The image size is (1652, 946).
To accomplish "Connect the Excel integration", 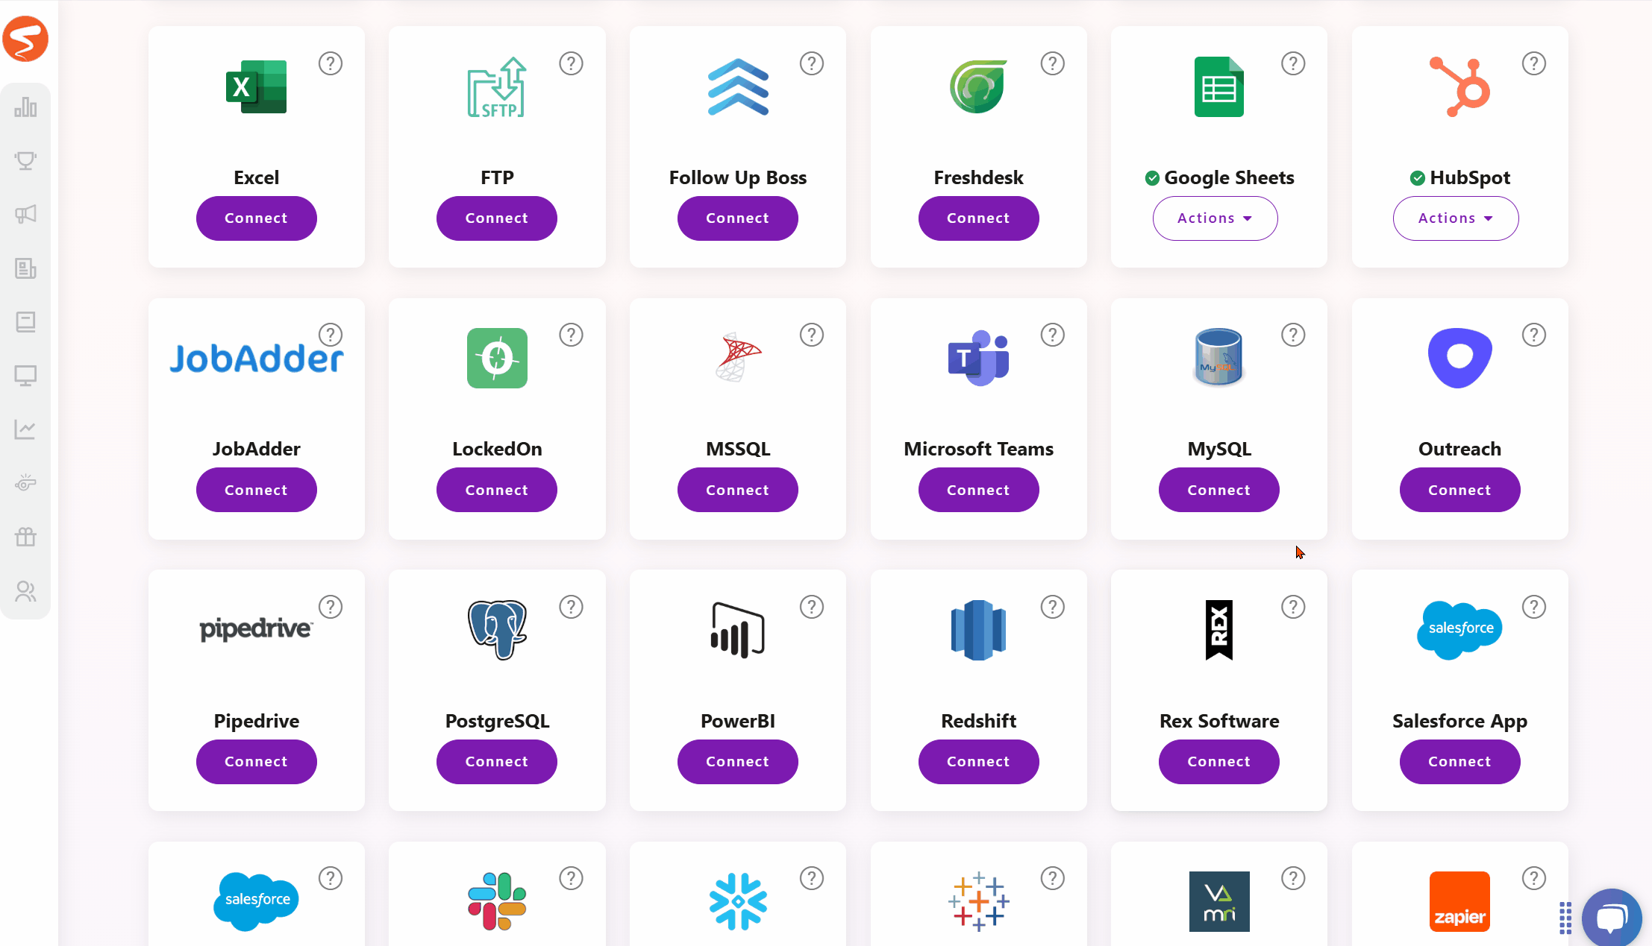I will pos(256,218).
